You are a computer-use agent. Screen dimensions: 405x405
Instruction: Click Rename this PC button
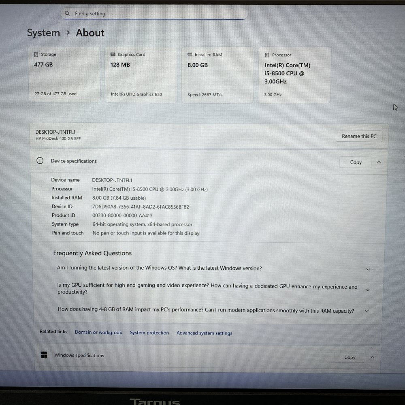tap(359, 136)
